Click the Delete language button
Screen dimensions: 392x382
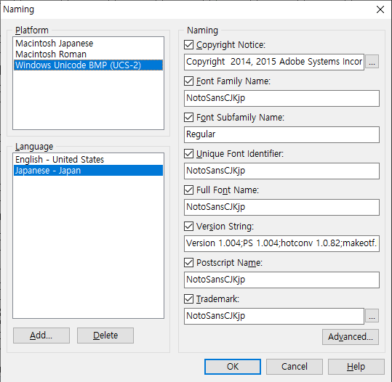click(x=105, y=336)
